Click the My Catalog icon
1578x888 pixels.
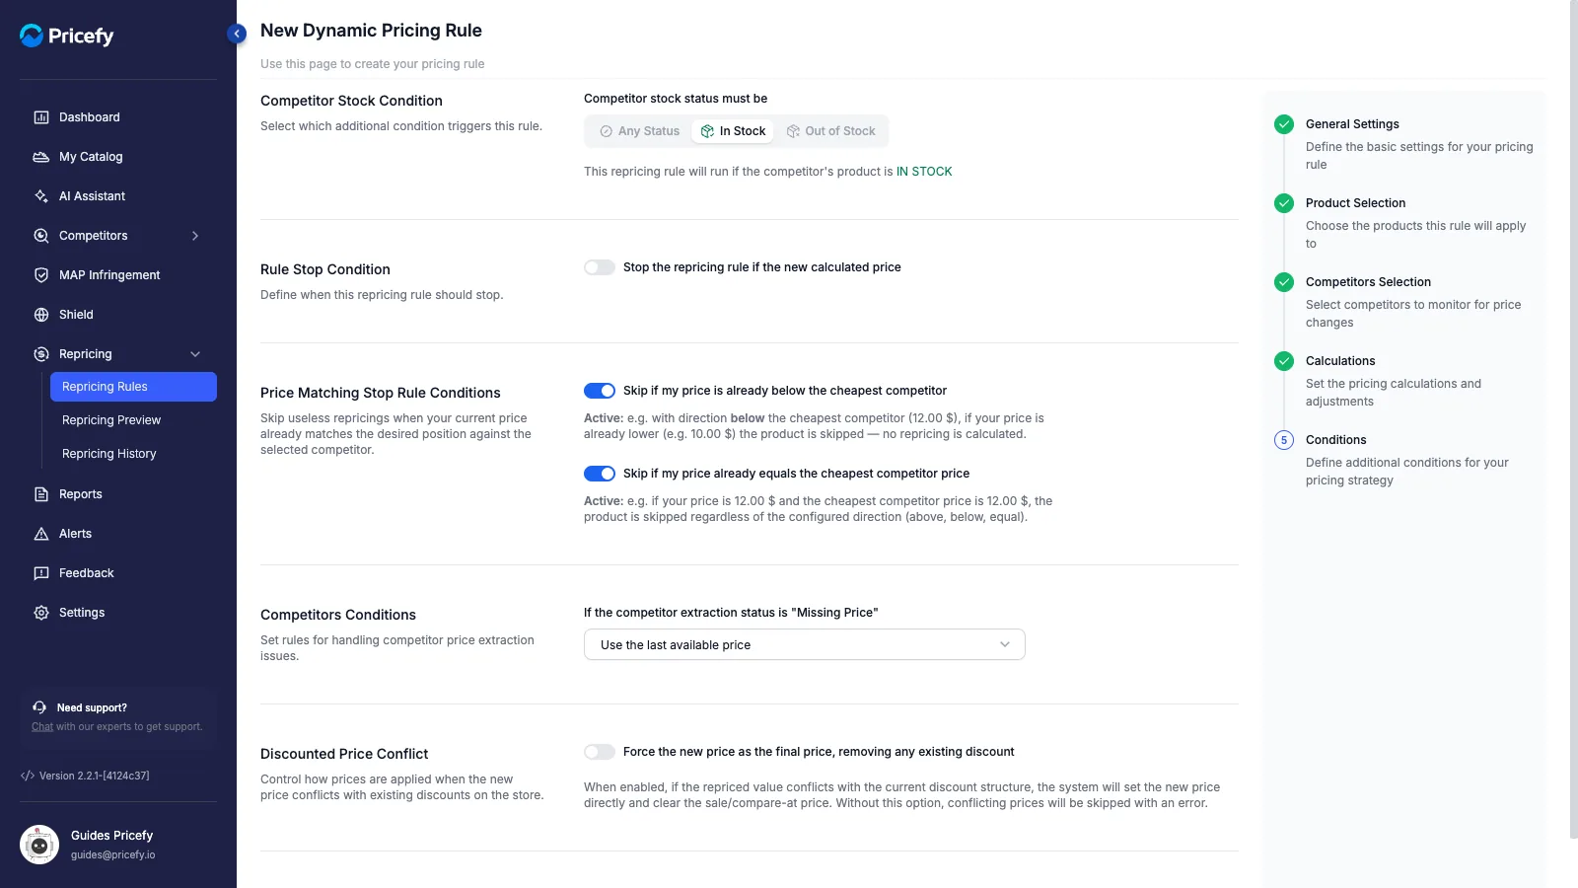pos(41,157)
